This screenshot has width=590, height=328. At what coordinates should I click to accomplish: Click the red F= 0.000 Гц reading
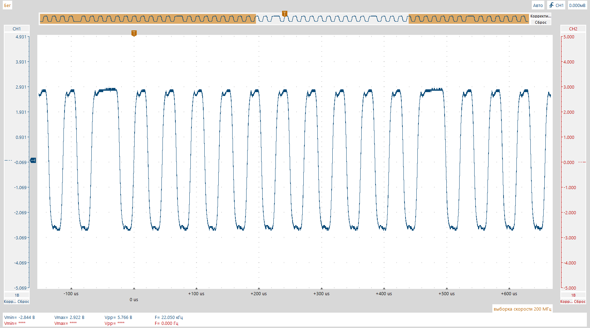(x=166, y=323)
